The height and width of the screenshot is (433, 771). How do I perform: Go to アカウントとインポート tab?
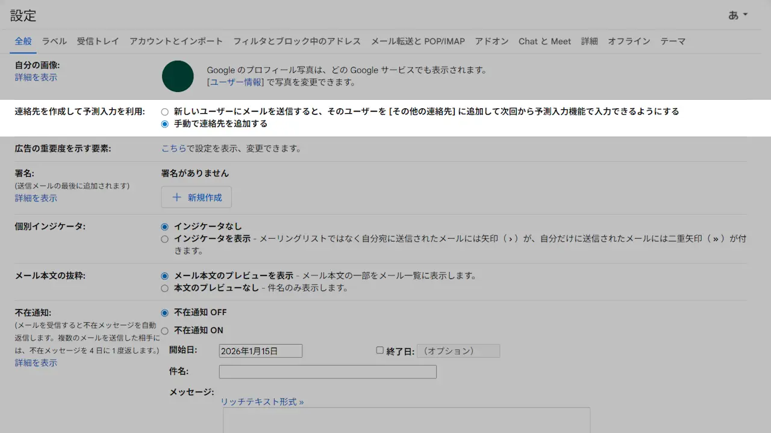click(x=176, y=41)
